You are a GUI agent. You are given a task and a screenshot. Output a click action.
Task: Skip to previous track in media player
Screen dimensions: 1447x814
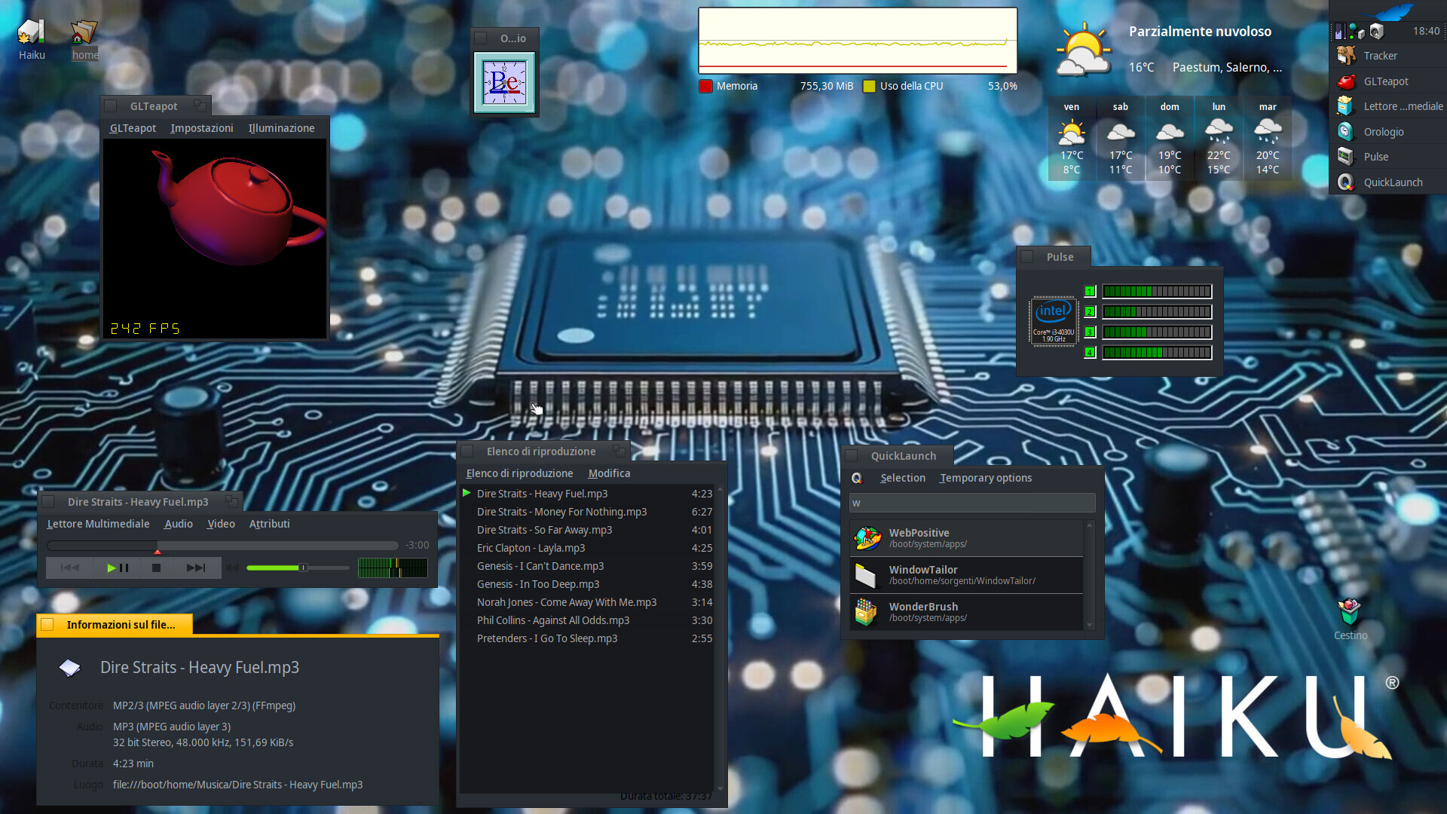click(70, 568)
